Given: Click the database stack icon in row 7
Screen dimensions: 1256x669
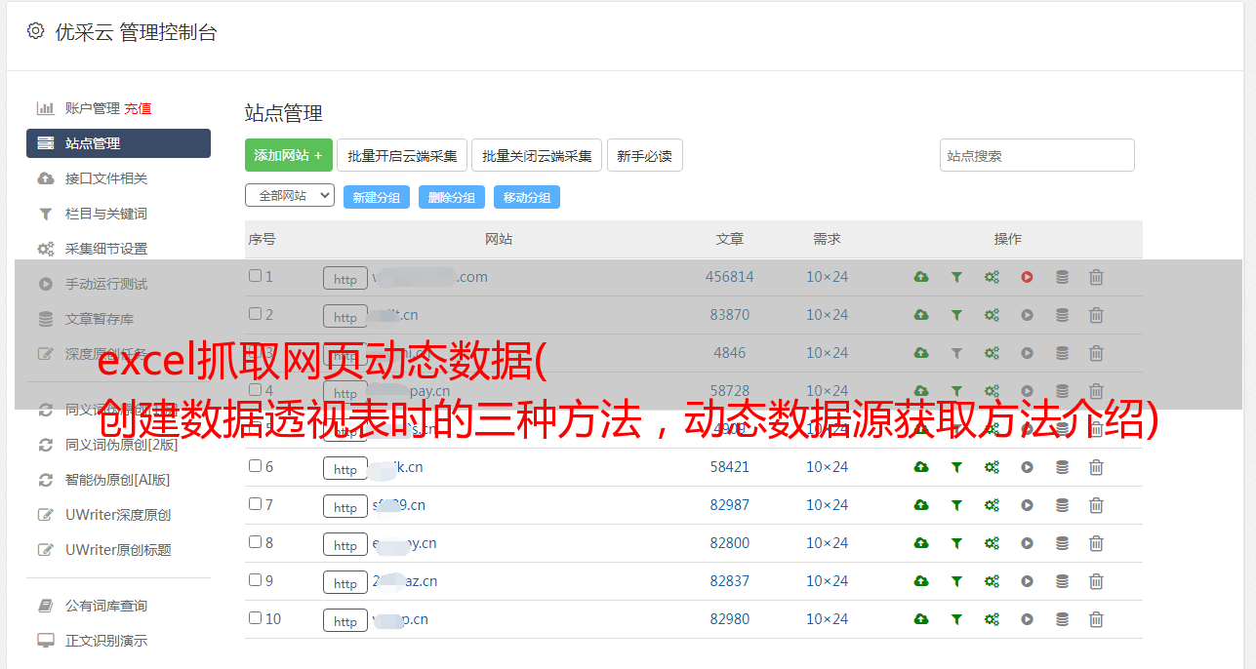Looking at the screenshot, I should pyautogui.click(x=1062, y=505).
